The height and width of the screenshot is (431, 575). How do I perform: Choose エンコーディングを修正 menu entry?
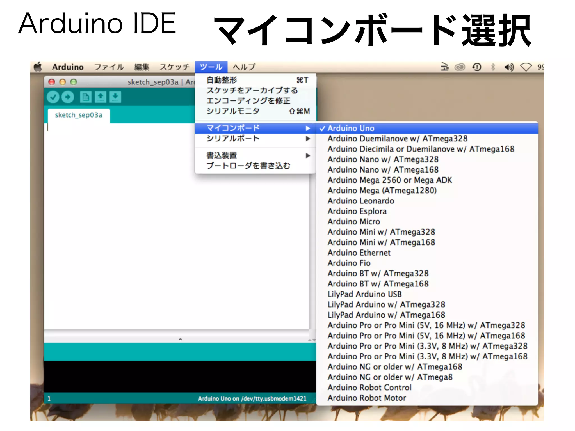[255, 101]
